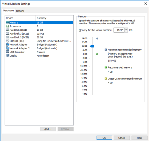Click the Network Adapter icon

tap(7, 44)
